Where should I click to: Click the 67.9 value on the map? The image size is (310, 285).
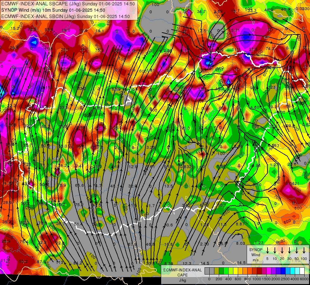(132, 244)
